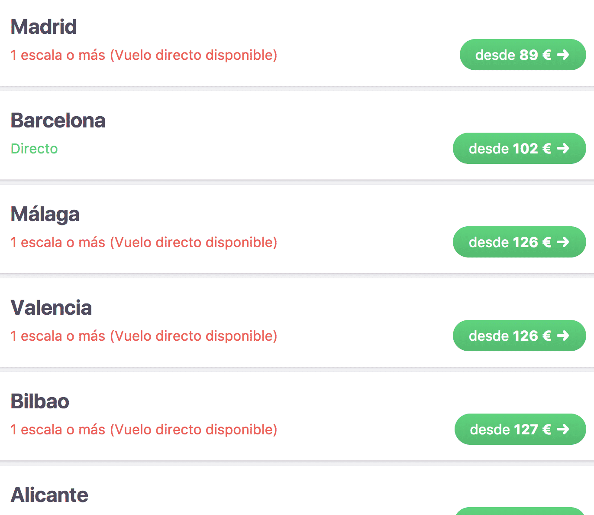Select the Alicante destination title

click(49, 495)
